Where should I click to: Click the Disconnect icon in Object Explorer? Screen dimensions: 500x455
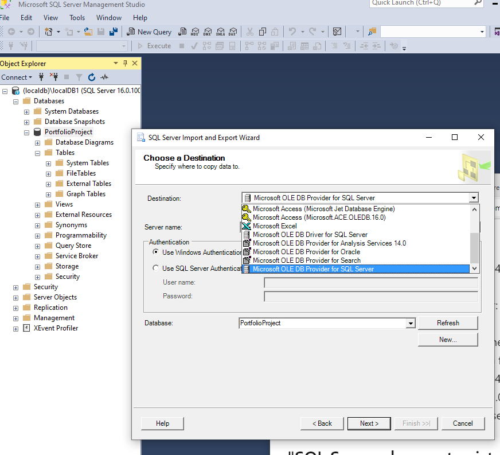click(x=54, y=76)
